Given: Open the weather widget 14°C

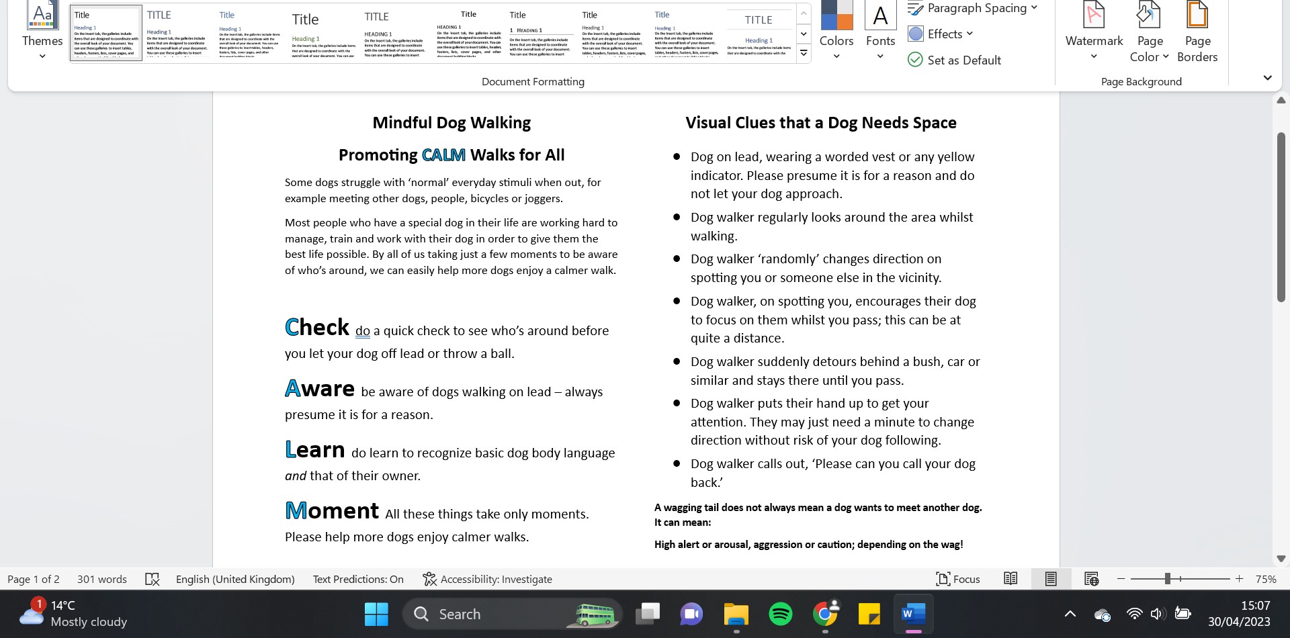Looking at the screenshot, I should click(73, 614).
